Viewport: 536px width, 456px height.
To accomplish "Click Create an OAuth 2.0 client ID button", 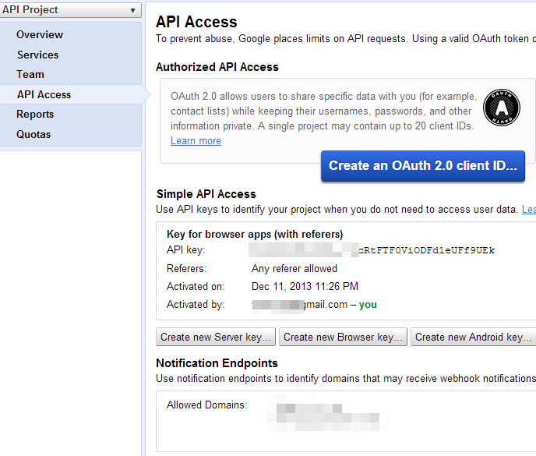I will point(423,166).
